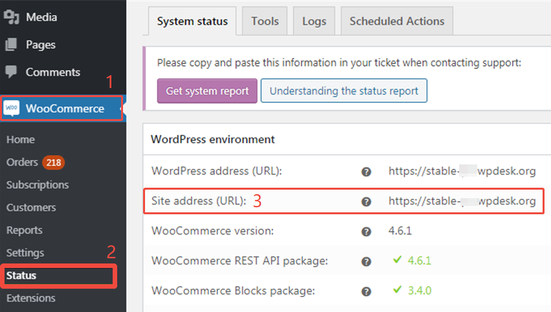Open Subscriptions submenu item

38,185
